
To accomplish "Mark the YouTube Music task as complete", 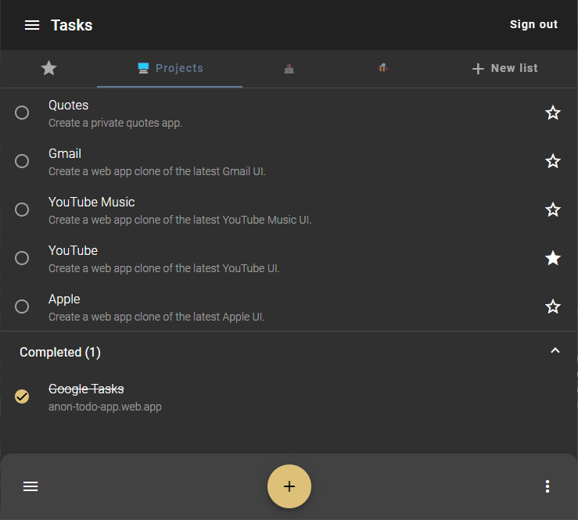I will pos(22,210).
